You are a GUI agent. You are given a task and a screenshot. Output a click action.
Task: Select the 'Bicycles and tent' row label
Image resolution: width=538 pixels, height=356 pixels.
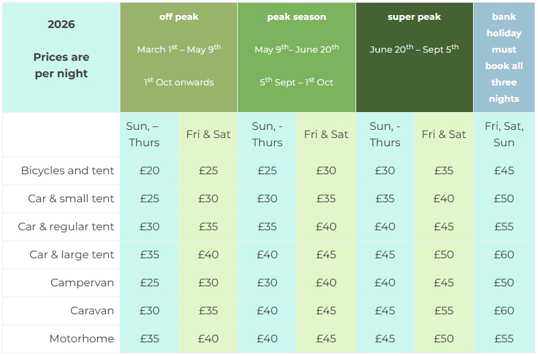click(68, 171)
